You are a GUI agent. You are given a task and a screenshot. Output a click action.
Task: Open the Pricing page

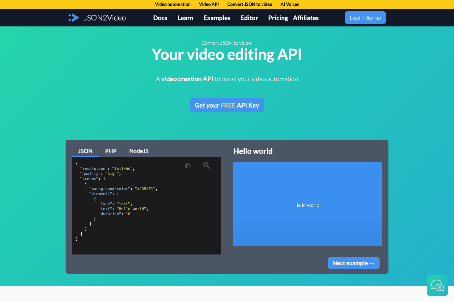pyautogui.click(x=278, y=18)
